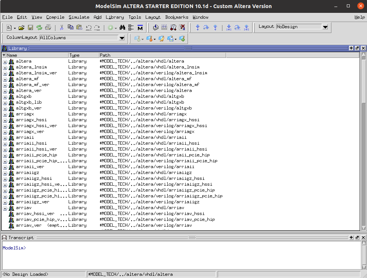This screenshot has width=367, height=278.
Task: Click the Step Over curved-arrow icon
Action: tap(206, 27)
